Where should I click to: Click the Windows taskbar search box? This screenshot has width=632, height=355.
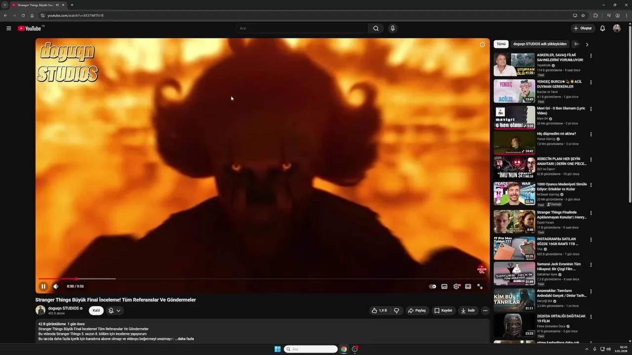tap(311, 349)
